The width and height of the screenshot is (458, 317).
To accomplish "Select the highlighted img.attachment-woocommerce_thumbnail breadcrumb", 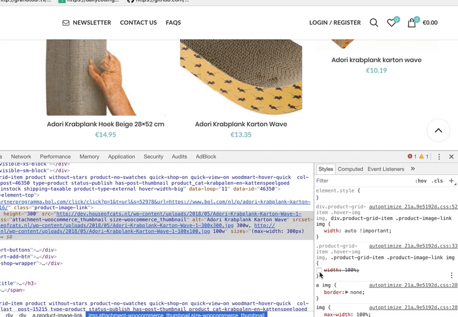I will (x=176, y=315).
